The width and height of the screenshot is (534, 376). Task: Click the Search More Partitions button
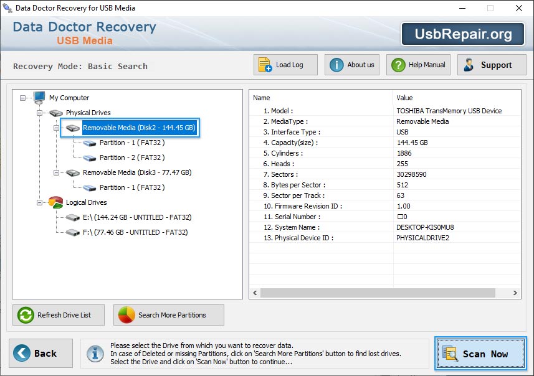coord(169,315)
